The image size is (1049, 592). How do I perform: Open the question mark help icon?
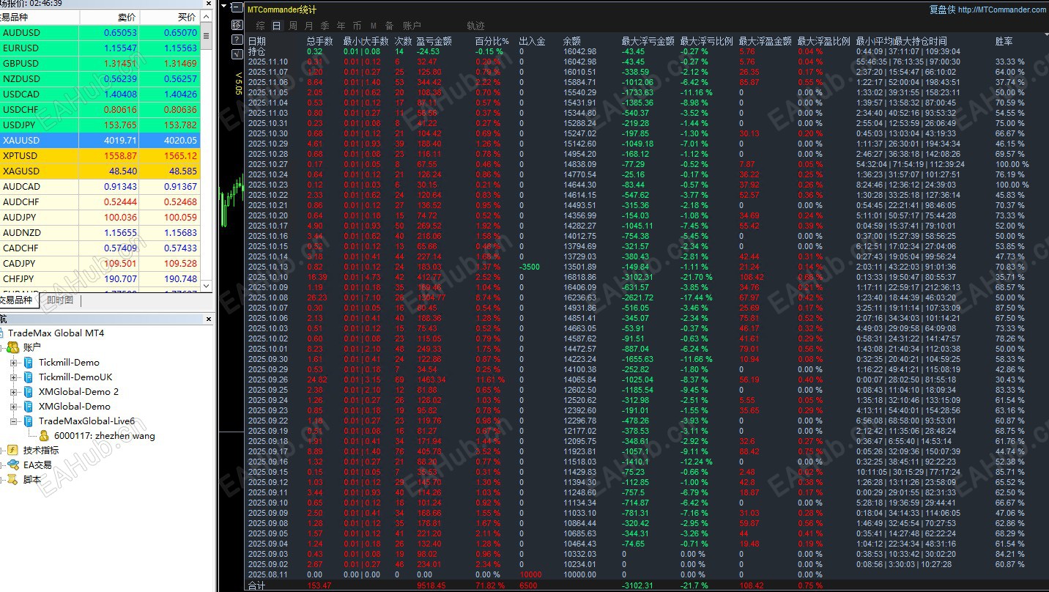(x=237, y=39)
